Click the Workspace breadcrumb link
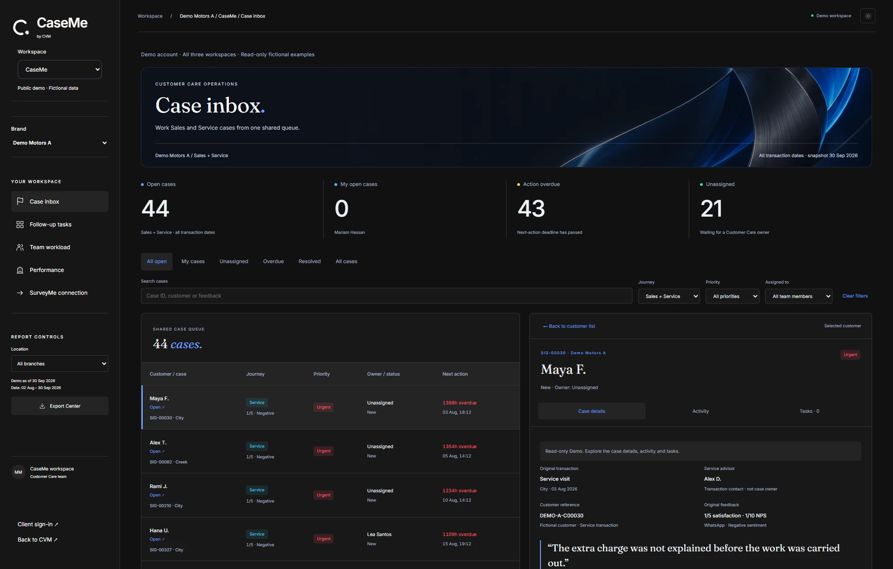Screen dimensions: 893x569 [150, 16]
